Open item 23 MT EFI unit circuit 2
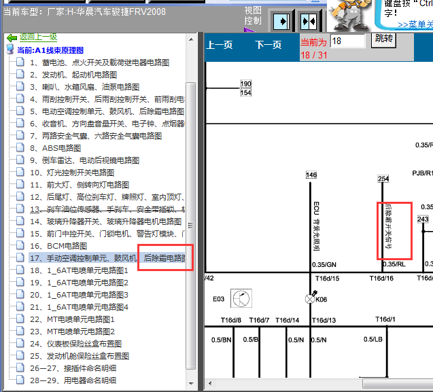This screenshot has height=392, width=433. tap(72, 332)
